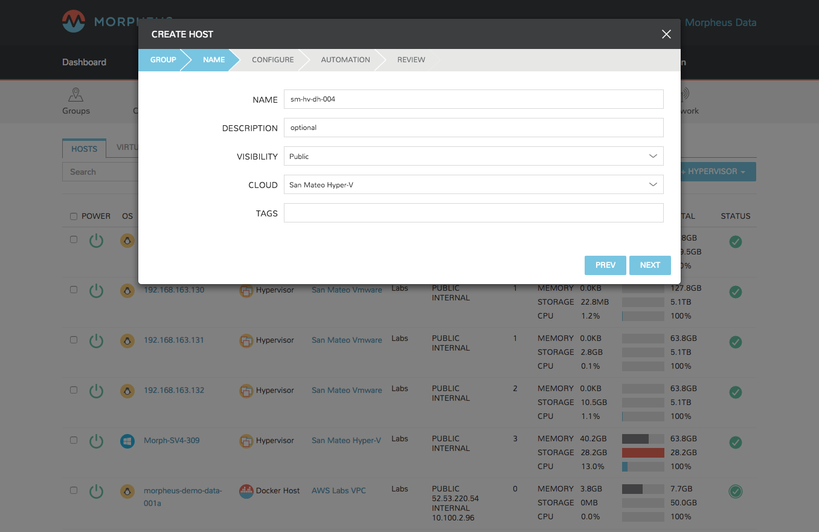This screenshot has height=532, width=819.
Task: Jump to the AUTOMATION wizard step
Action: pyautogui.click(x=345, y=60)
